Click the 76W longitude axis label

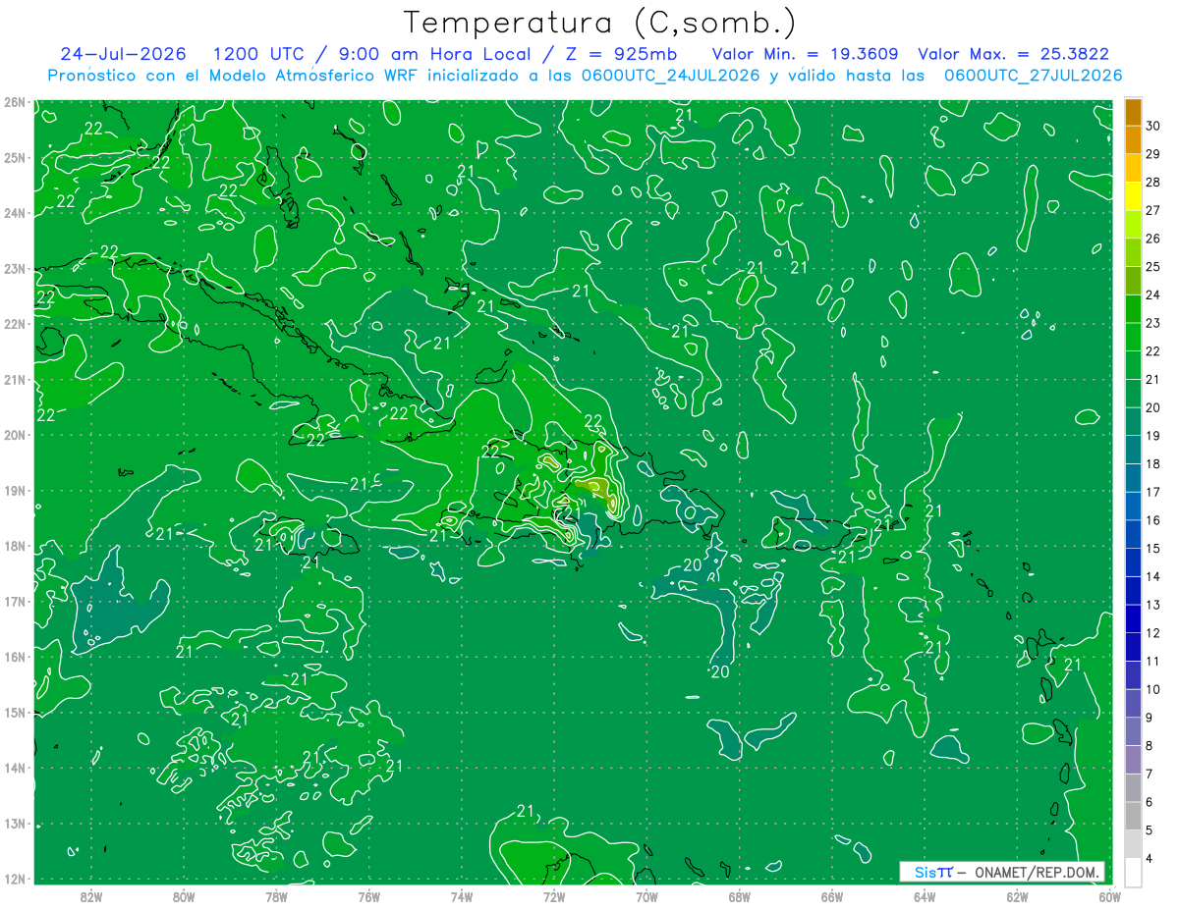pos(369,896)
